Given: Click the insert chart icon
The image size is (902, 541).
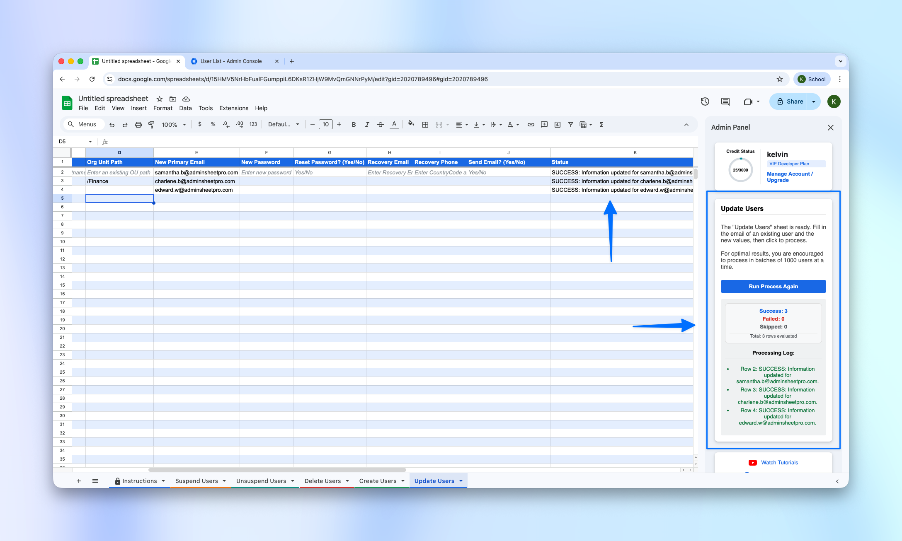Looking at the screenshot, I should click(x=557, y=124).
